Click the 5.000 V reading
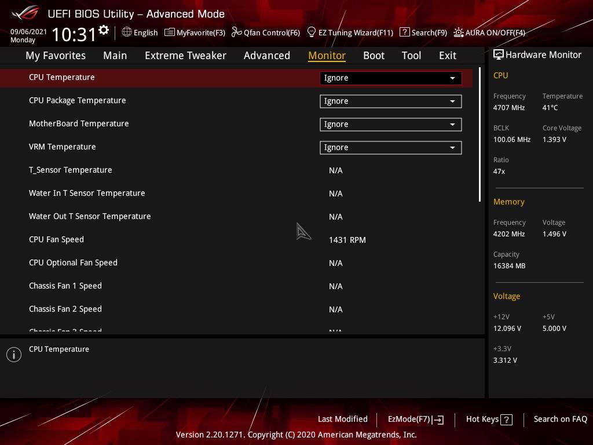This screenshot has height=445, width=593. pos(554,329)
